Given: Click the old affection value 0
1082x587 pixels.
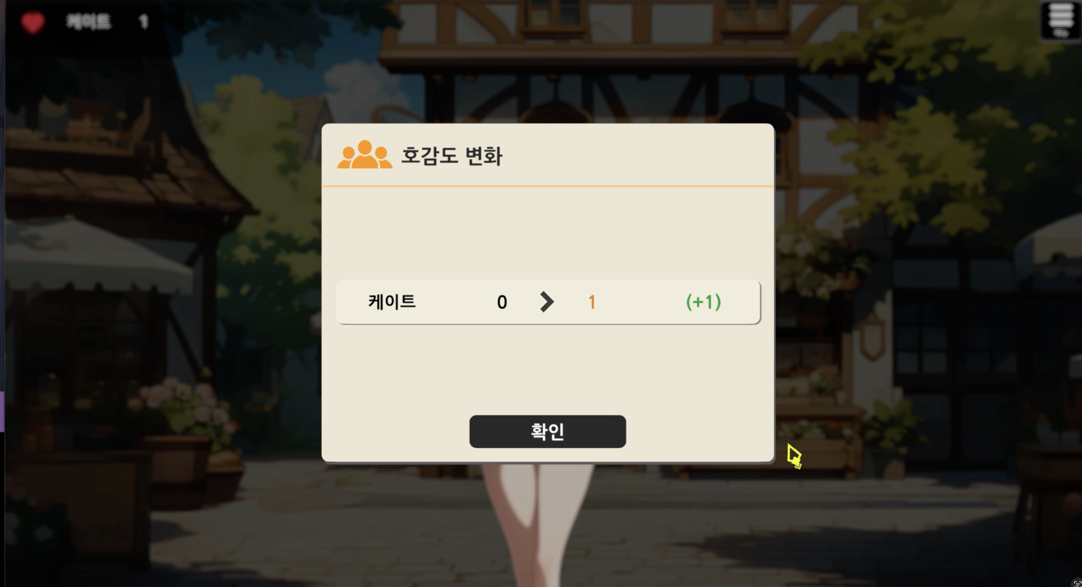Looking at the screenshot, I should tap(502, 302).
